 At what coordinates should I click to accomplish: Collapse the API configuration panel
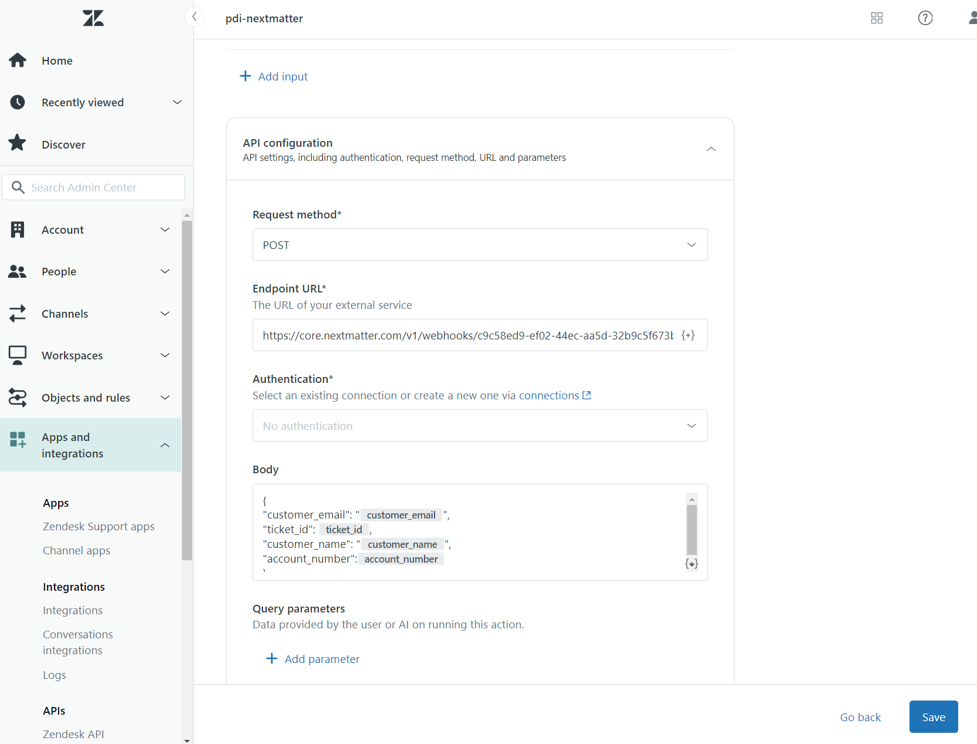[711, 149]
